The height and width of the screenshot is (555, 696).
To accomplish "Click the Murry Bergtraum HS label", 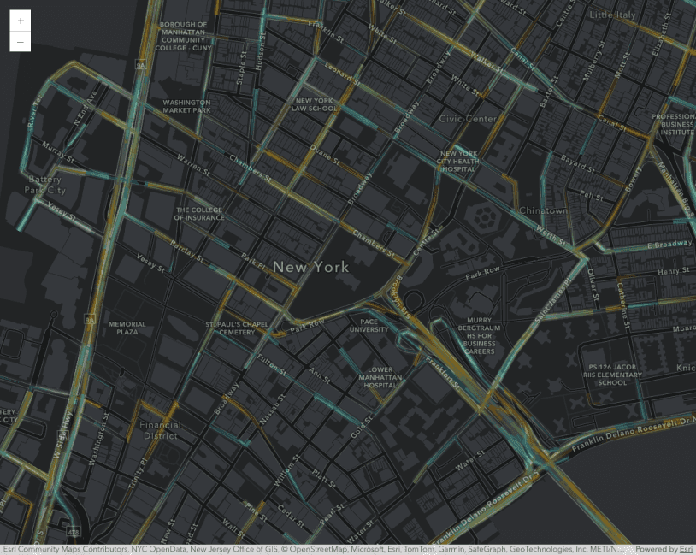I will pos(480,334).
